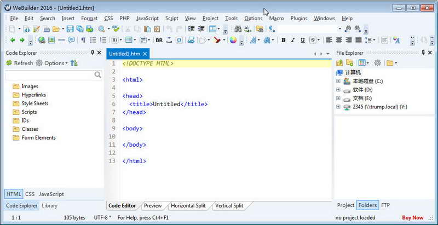438x225 pixels.
Task: Toggle Italic formatting button
Action: point(293,40)
